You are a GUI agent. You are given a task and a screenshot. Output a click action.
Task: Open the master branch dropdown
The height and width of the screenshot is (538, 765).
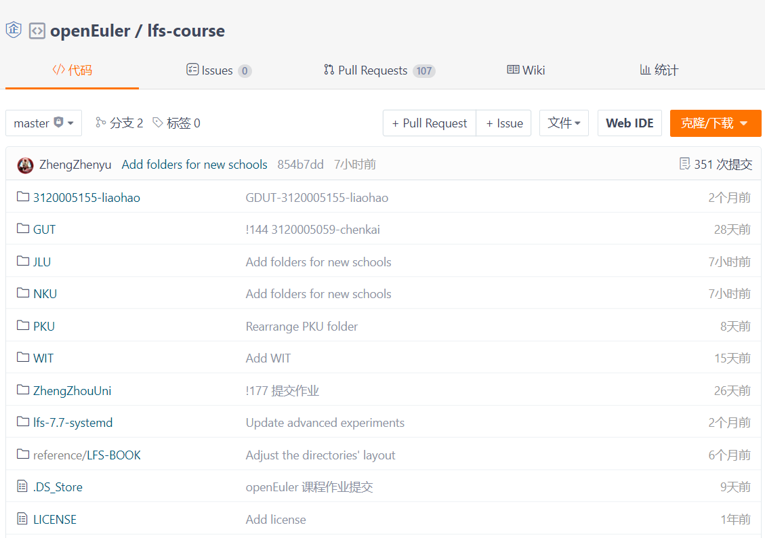[43, 123]
